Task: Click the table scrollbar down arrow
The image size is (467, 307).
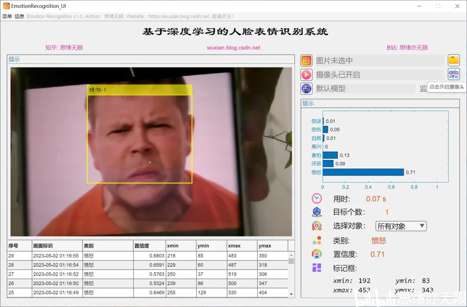Action: pos(291,294)
